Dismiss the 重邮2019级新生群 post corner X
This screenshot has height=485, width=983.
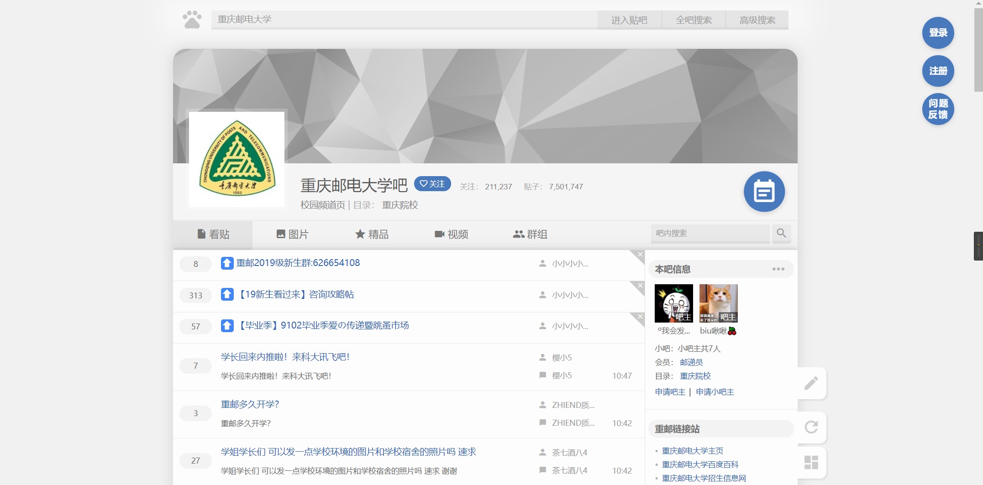point(640,255)
